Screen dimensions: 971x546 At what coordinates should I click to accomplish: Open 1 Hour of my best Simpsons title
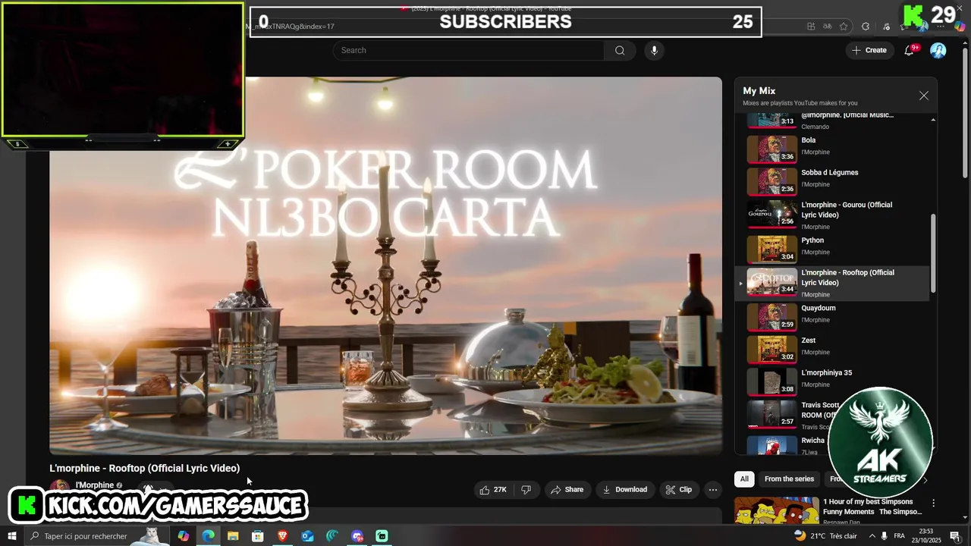pos(872,507)
